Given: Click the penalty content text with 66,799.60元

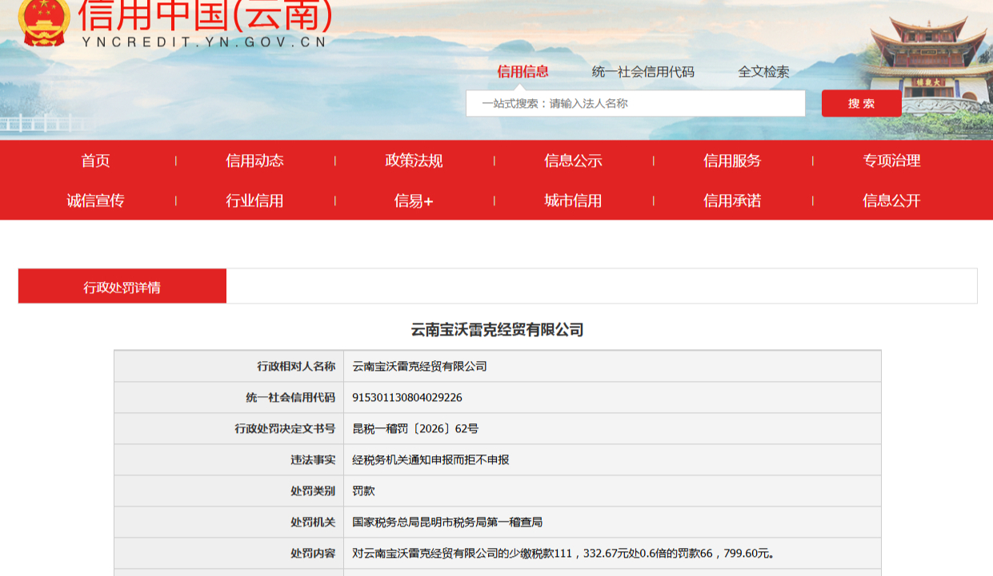Looking at the screenshot, I should (x=563, y=553).
